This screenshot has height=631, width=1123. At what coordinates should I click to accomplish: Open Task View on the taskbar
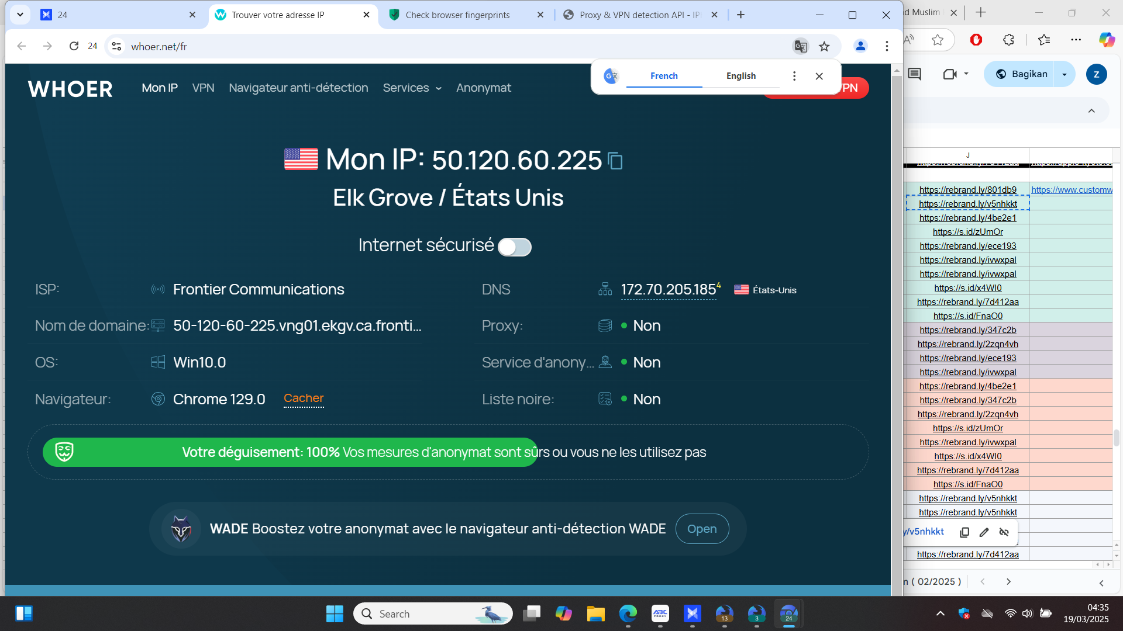click(x=532, y=613)
